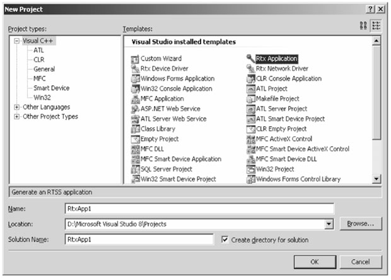Select MFC Smart Device Application icon
391x280 pixels.
pyautogui.click(x=135, y=159)
